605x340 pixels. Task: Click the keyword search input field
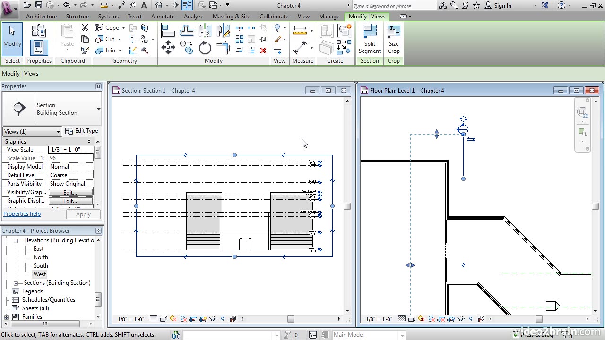(x=394, y=6)
